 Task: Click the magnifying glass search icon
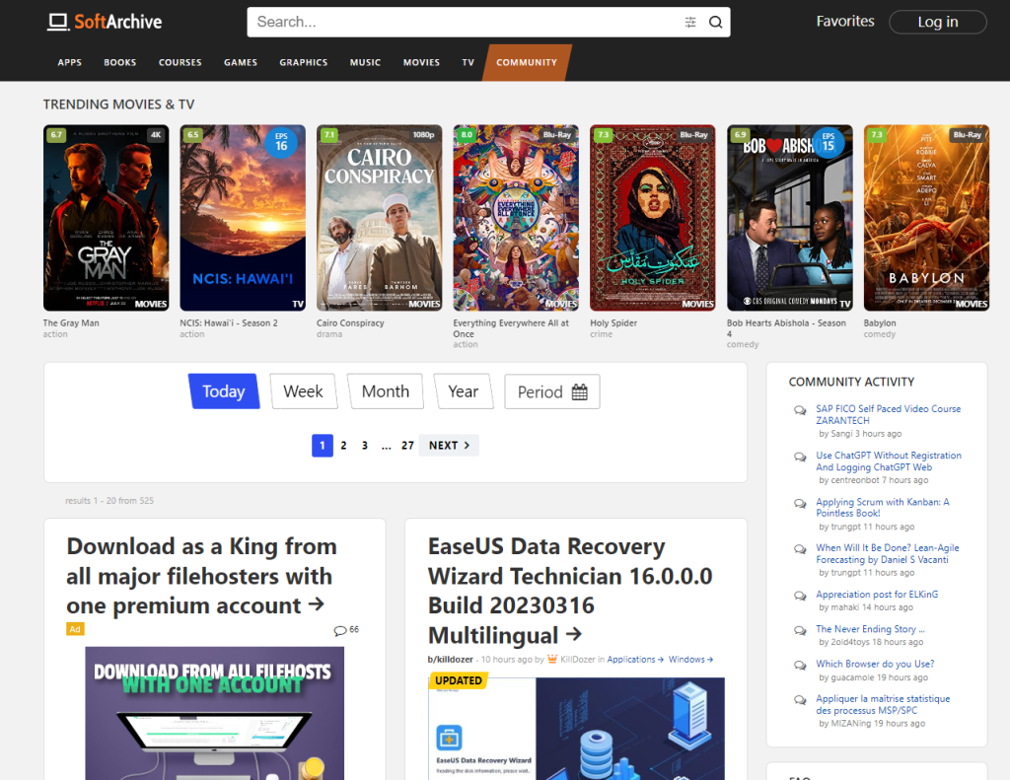tap(716, 22)
